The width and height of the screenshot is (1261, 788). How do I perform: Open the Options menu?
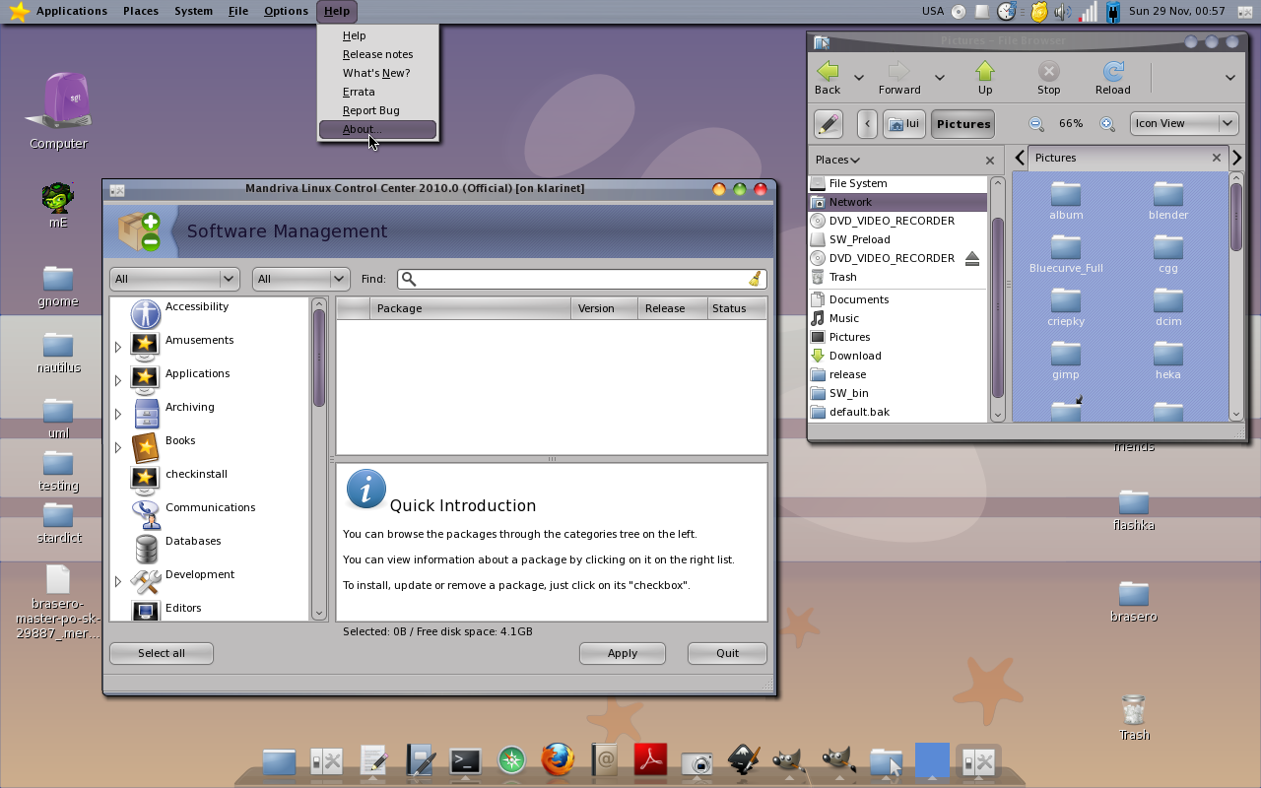pos(286,11)
